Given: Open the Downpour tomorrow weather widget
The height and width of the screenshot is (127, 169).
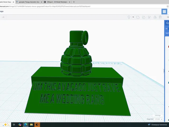Looking at the screenshot, I should [x=158, y=125].
